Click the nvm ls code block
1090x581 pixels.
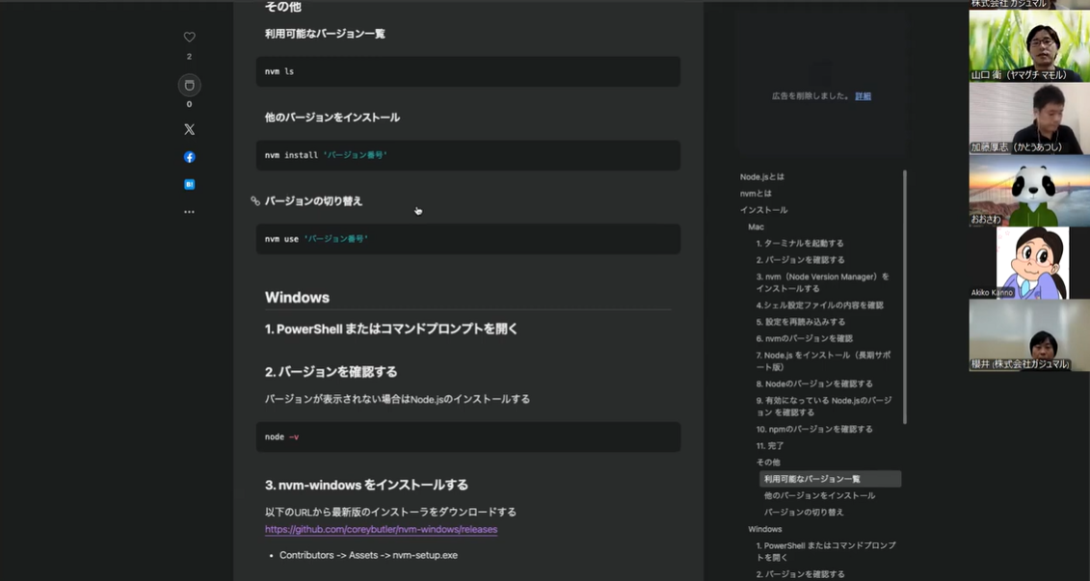coord(467,71)
